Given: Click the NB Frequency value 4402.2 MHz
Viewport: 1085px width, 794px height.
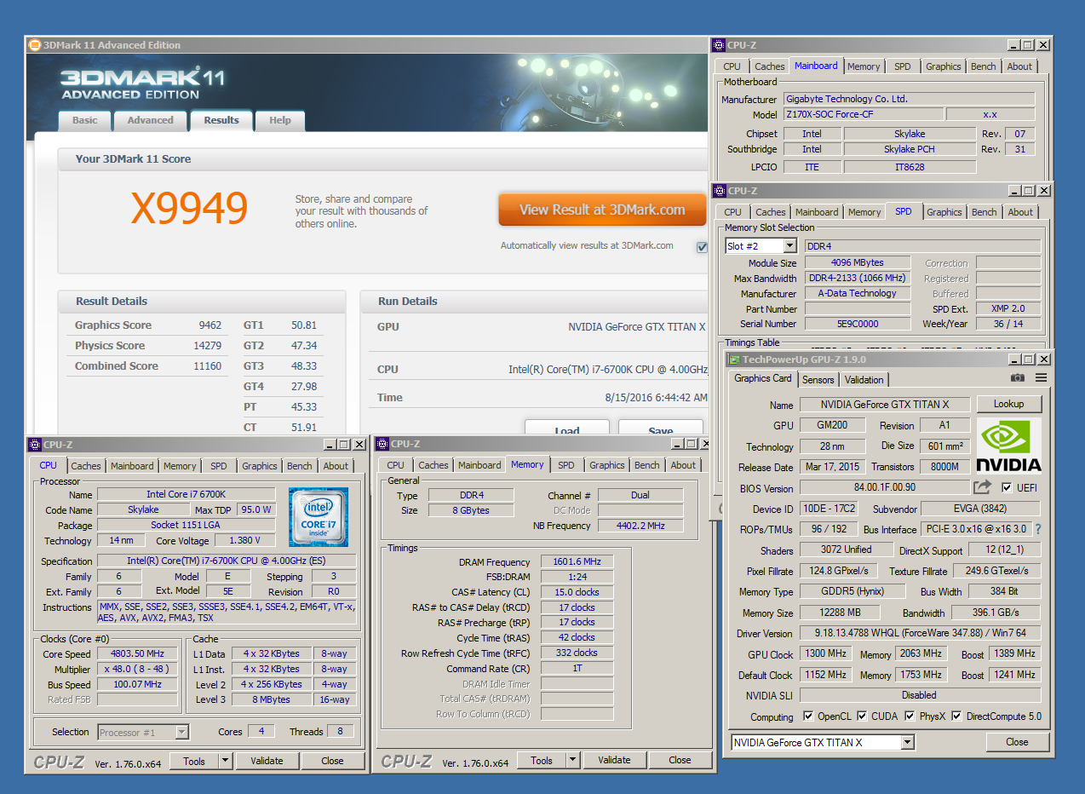Looking at the screenshot, I should (640, 526).
